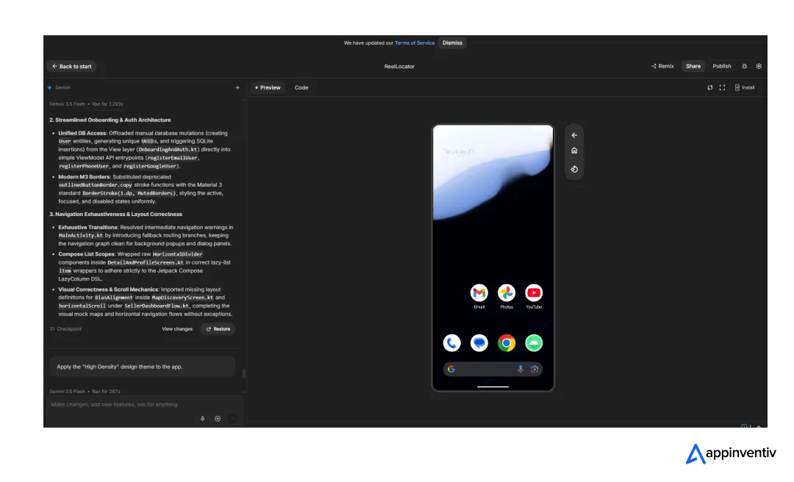Open the green Android app icon
This screenshot has height=482, width=794.
point(534,343)
